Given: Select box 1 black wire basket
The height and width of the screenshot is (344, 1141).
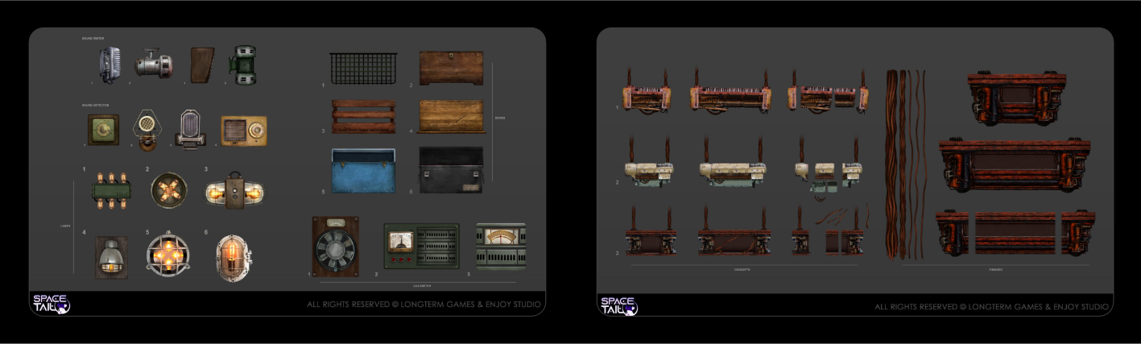Looking at the screenshot, I should [x=362, y=70].
